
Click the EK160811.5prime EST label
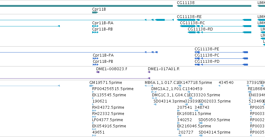(194, 114)
